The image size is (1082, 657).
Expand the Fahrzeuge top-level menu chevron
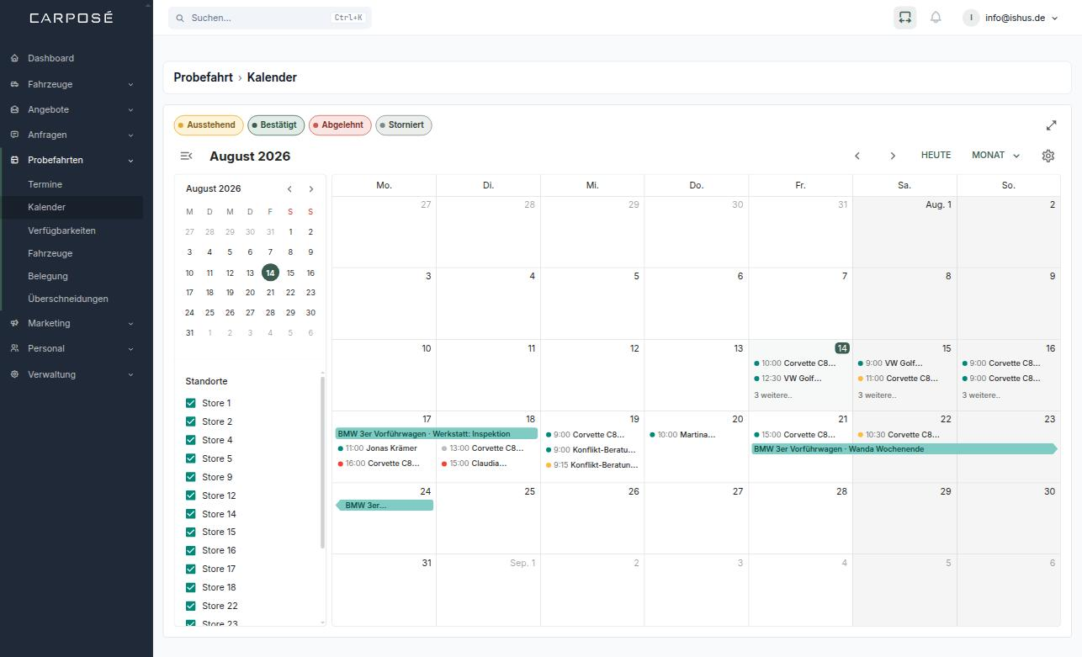pos(130,84)
